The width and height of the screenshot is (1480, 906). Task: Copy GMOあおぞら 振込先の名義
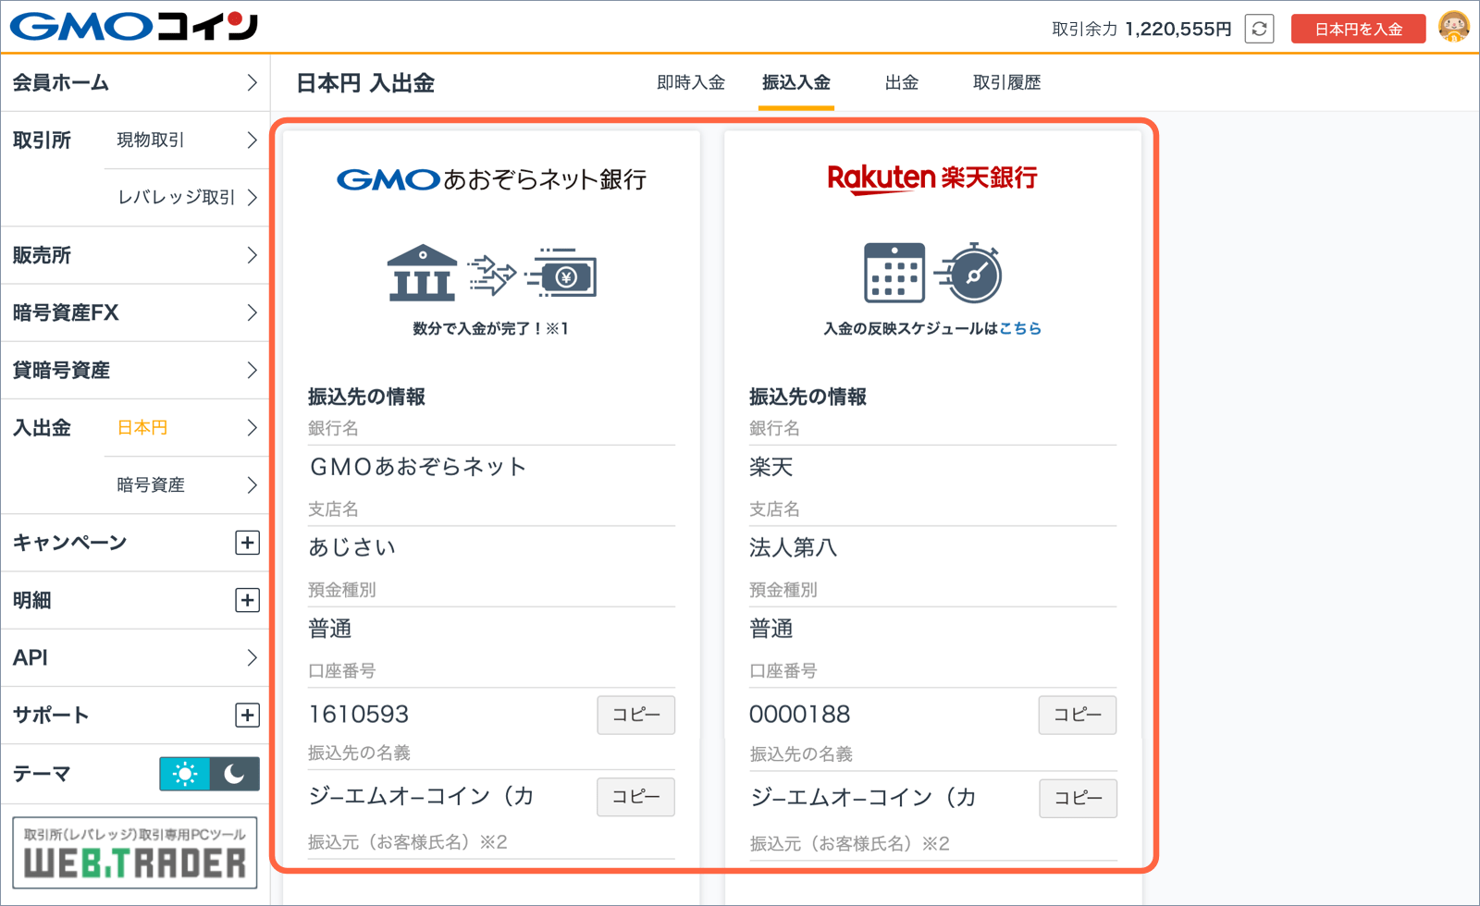pyautogui.click(x=635, y=797)
